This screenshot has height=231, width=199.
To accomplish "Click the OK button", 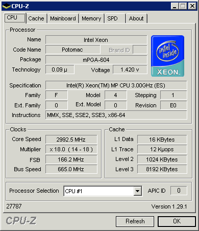I will tap(177, 221).
